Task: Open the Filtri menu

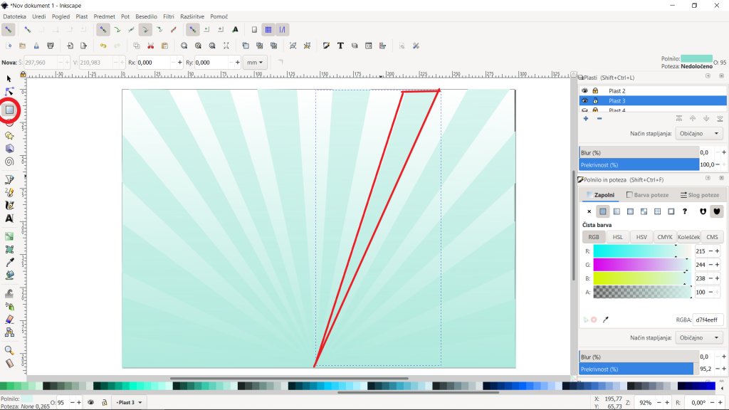Action: tap(169, 16)
